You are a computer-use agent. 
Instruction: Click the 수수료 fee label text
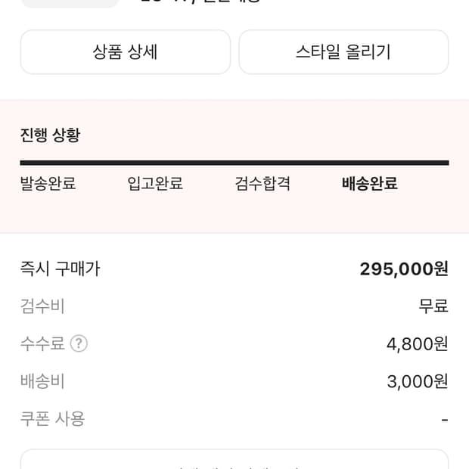[x=42, y=344]
